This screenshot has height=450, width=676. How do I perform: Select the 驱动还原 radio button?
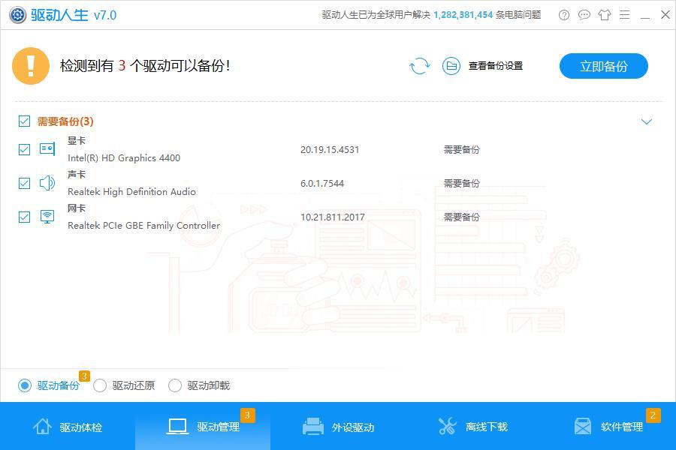(100, 385)
